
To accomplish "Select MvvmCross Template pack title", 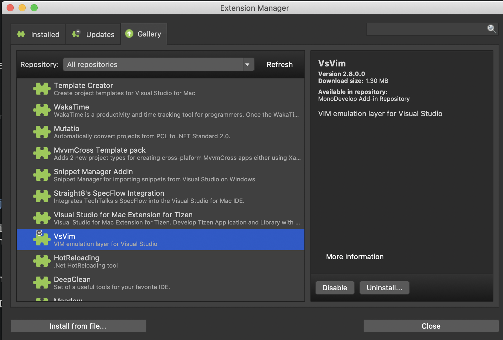I will tap(100, 150).
